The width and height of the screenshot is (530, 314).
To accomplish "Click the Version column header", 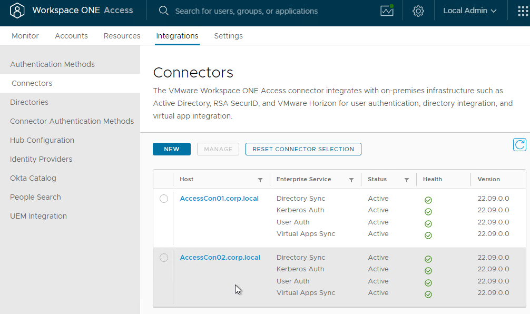I will [x=488, y=179].
